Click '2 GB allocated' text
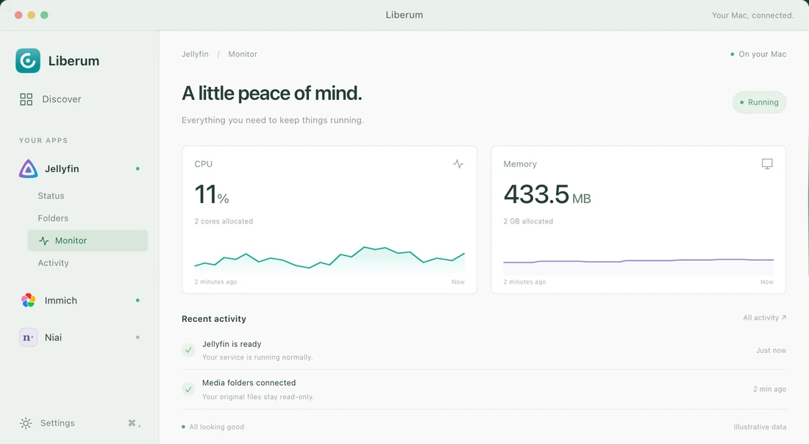809x444 pixels. pos(528,221)
